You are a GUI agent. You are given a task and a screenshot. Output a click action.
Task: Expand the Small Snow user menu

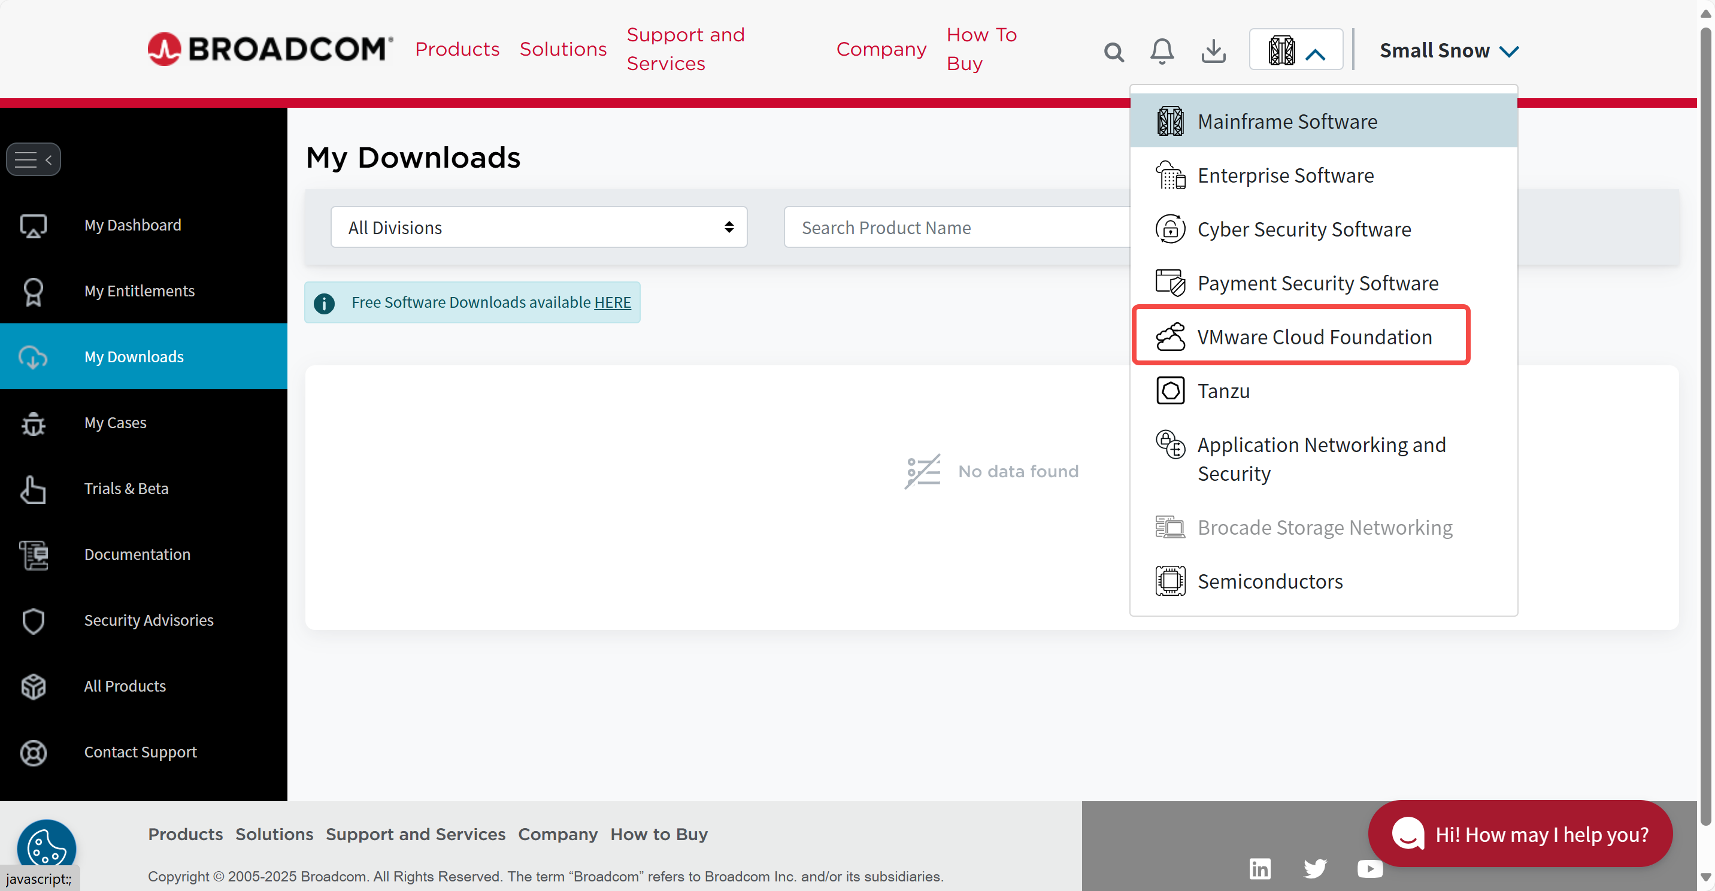[1449, 51]
